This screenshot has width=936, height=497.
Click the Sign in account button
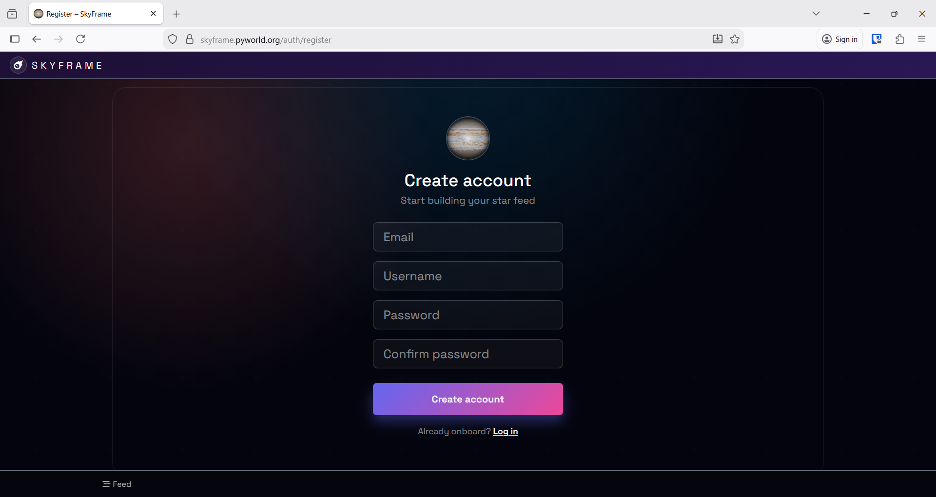click(x=840, y=39)
